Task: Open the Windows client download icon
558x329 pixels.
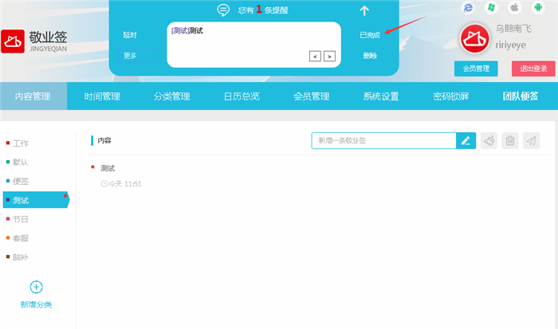Action: (493, 7)
